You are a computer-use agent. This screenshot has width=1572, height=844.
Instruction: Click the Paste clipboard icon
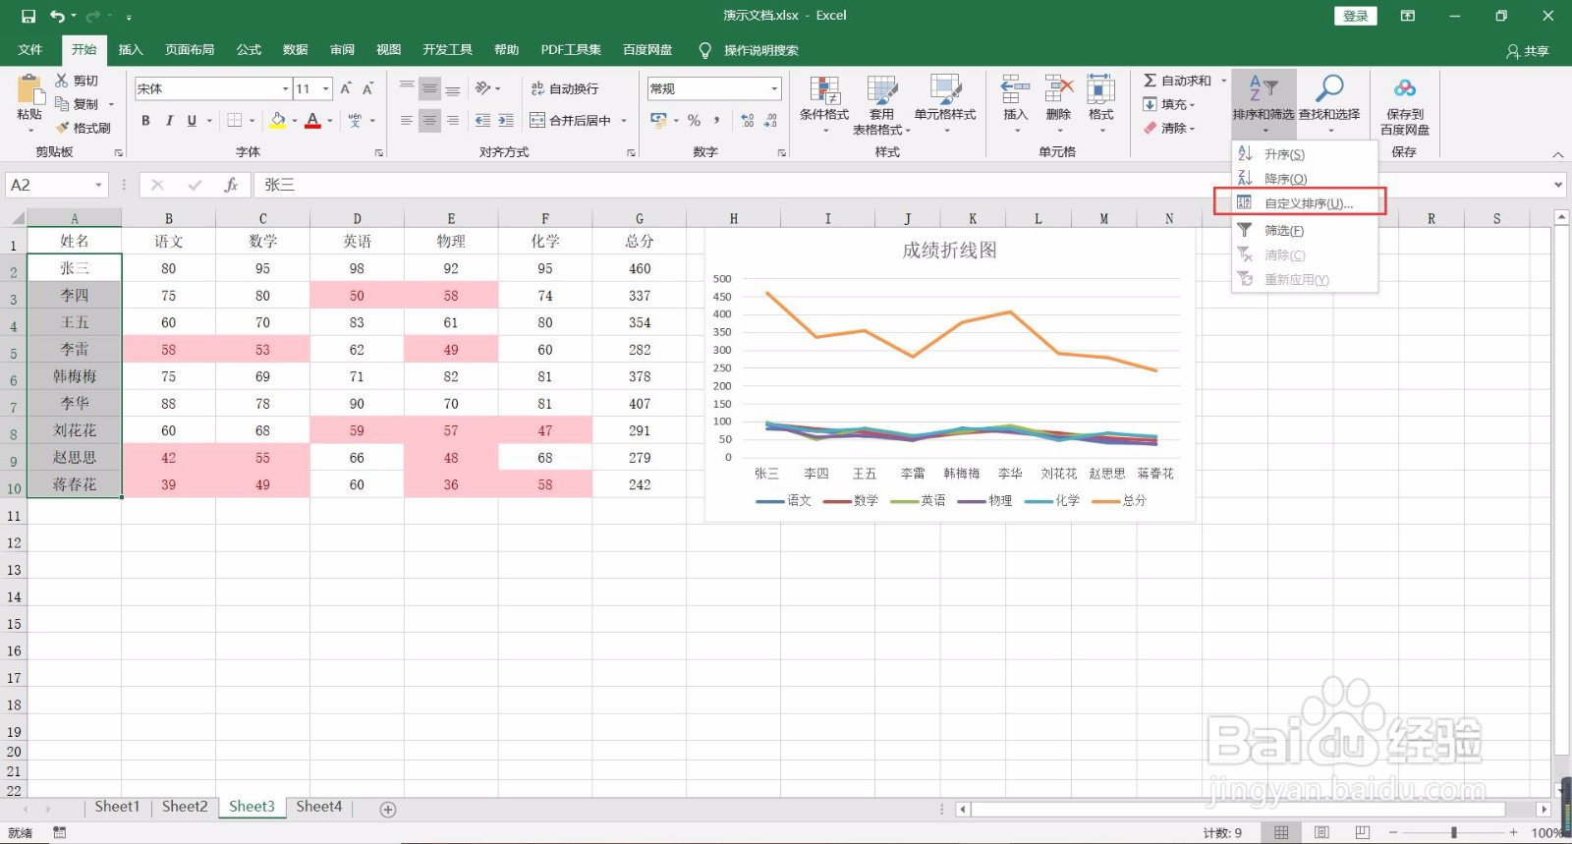[x=29, y=90]
